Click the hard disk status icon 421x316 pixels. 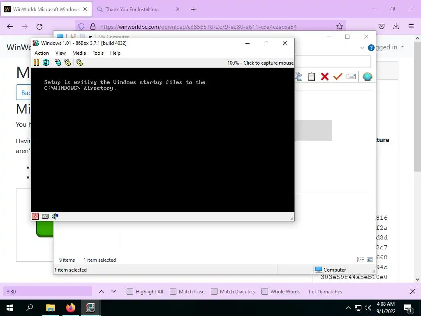click(x=45, y=216)
